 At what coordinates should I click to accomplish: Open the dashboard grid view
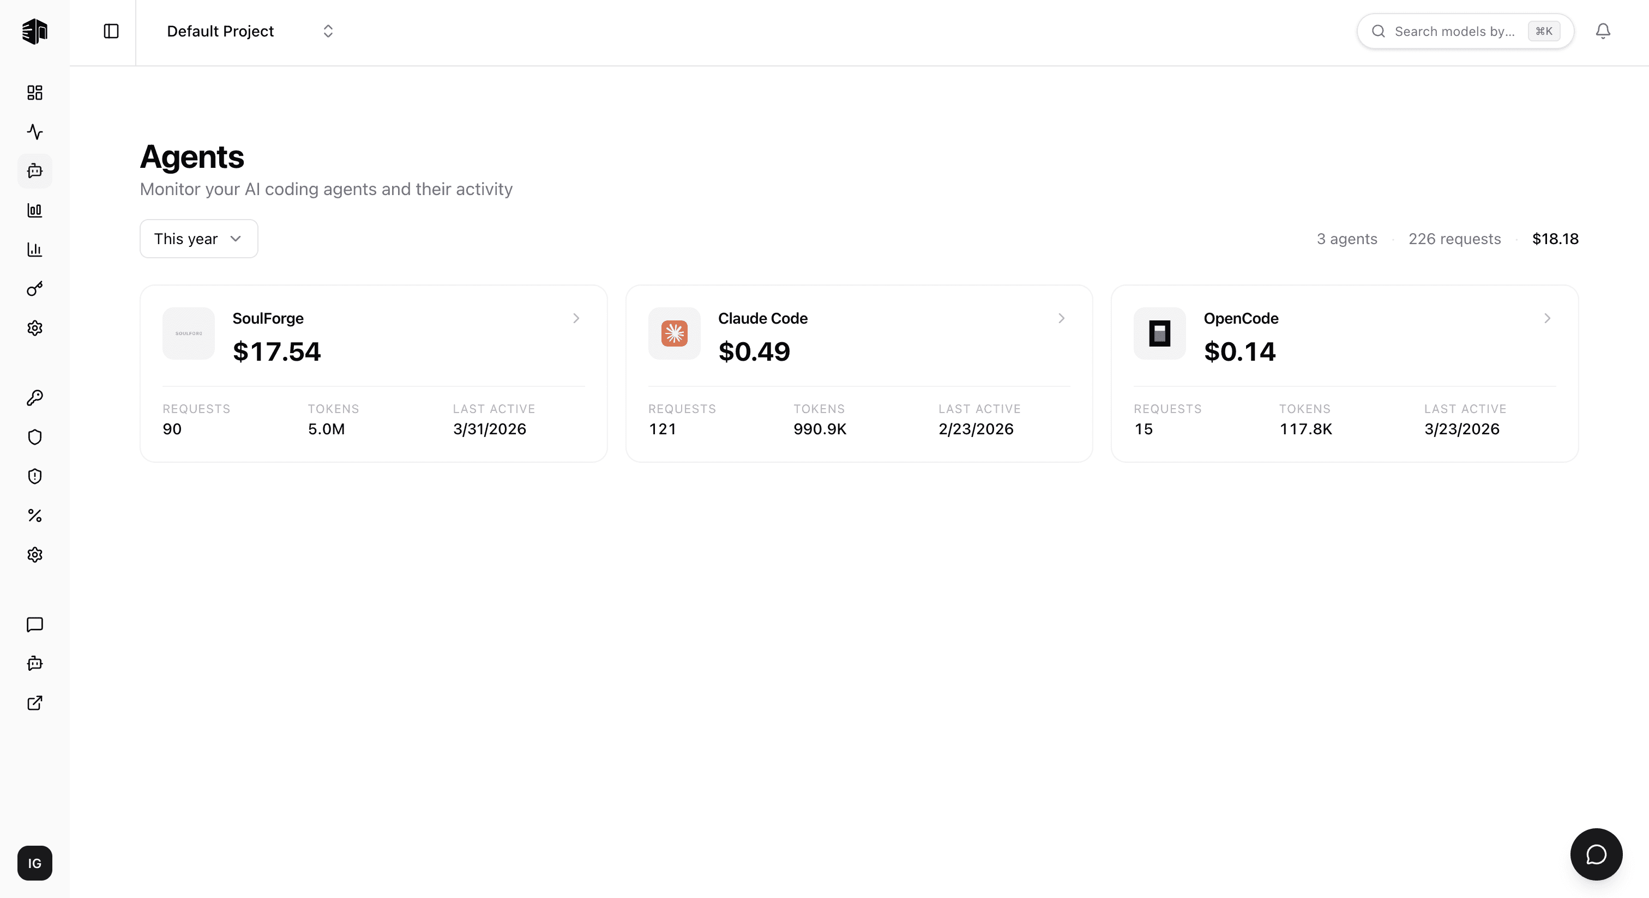click(x=34, y=93)
